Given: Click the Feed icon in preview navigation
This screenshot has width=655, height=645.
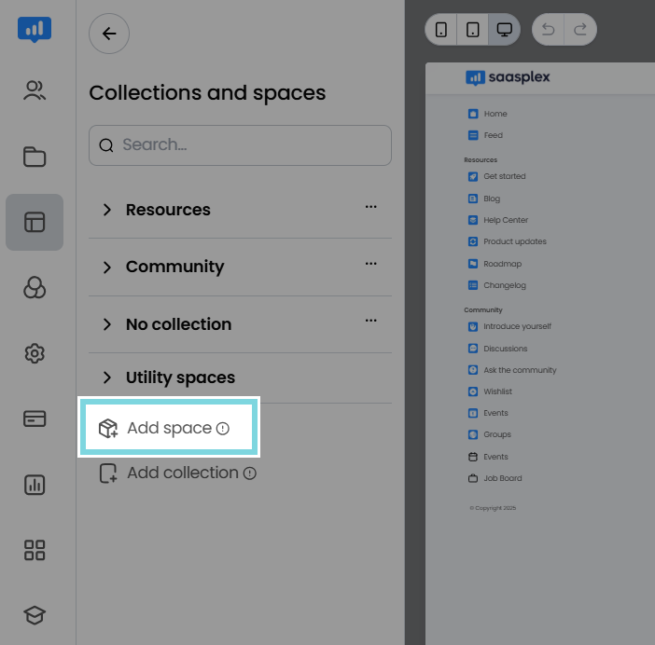Looking at the screenshot, I should (x=473, y=135).
